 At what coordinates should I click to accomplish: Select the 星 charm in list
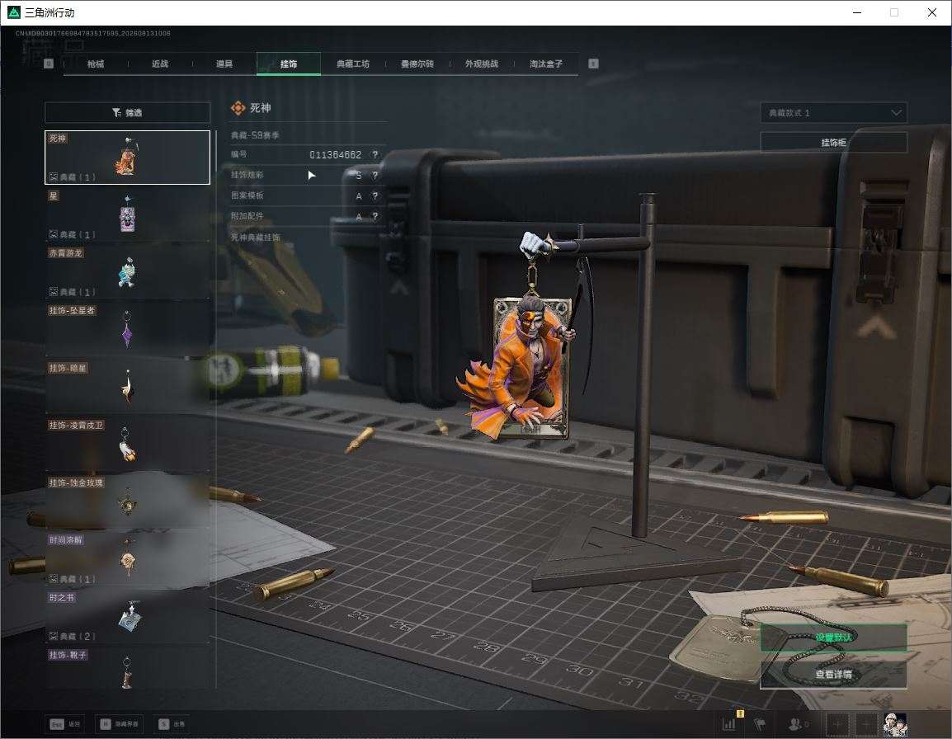128,214
